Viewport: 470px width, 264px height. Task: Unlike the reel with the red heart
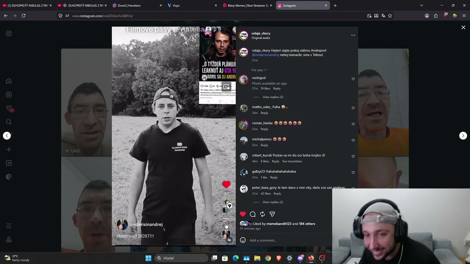coord(243,214)
